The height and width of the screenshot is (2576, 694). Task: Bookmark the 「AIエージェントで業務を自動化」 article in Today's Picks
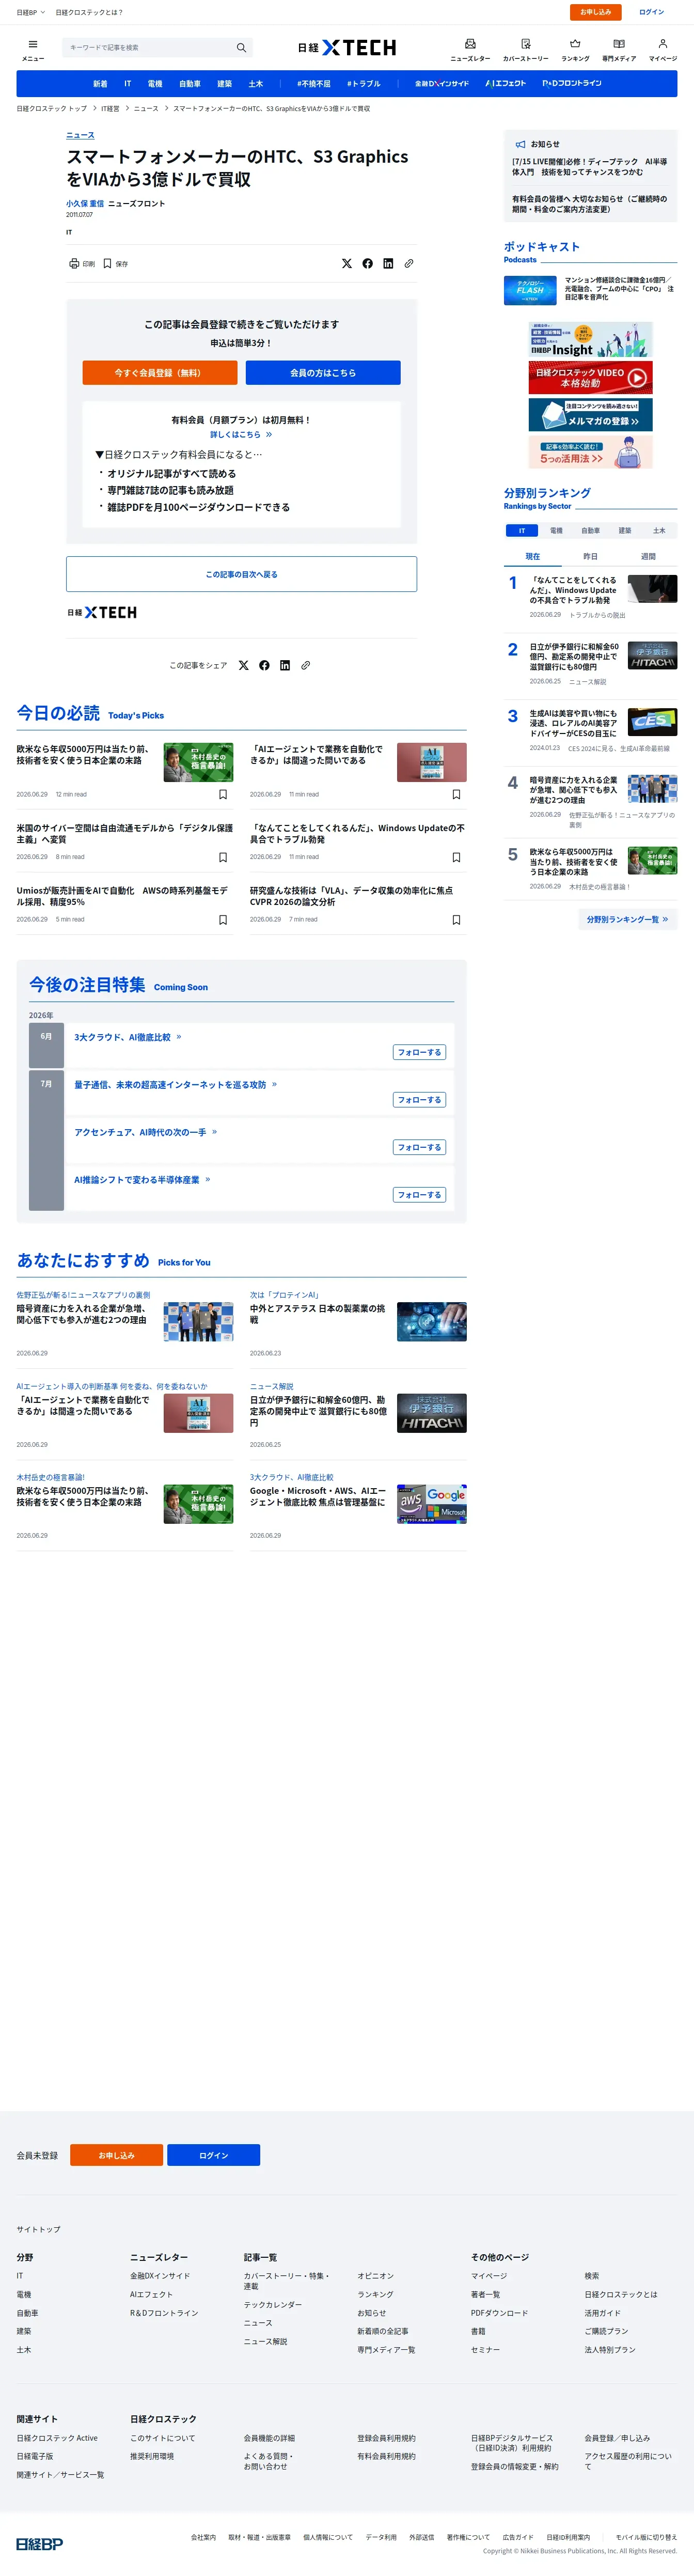click(457, 795)
